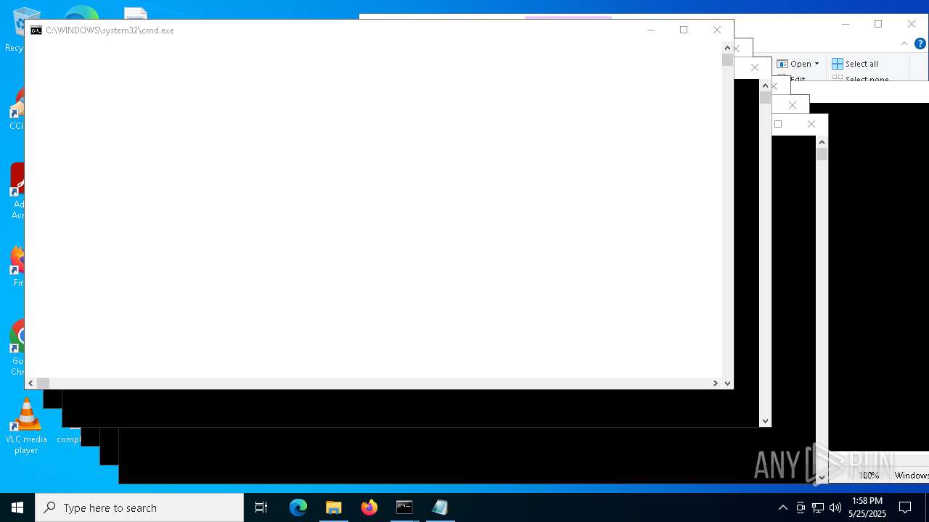Click the taskbar search box
929x522 pixels.
[x=139, y=507]
